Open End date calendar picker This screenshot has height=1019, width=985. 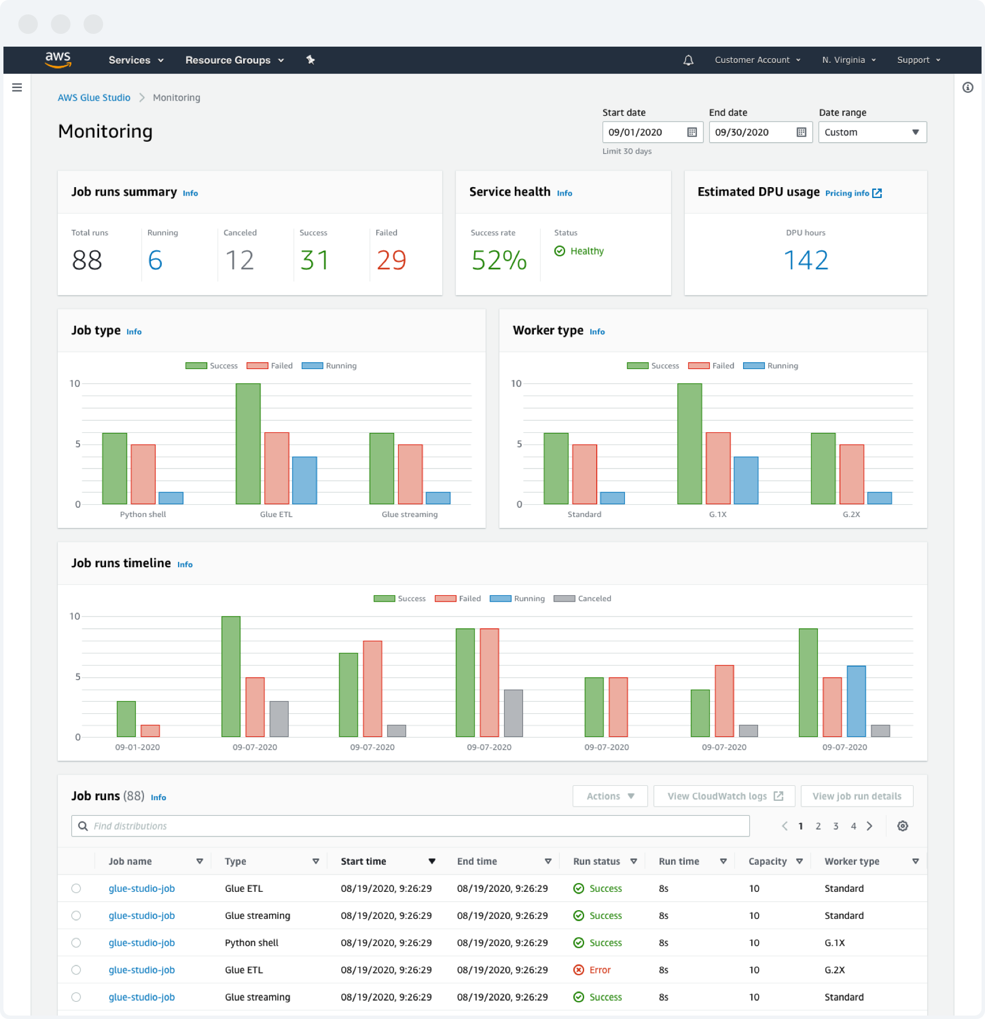[801, 132]
